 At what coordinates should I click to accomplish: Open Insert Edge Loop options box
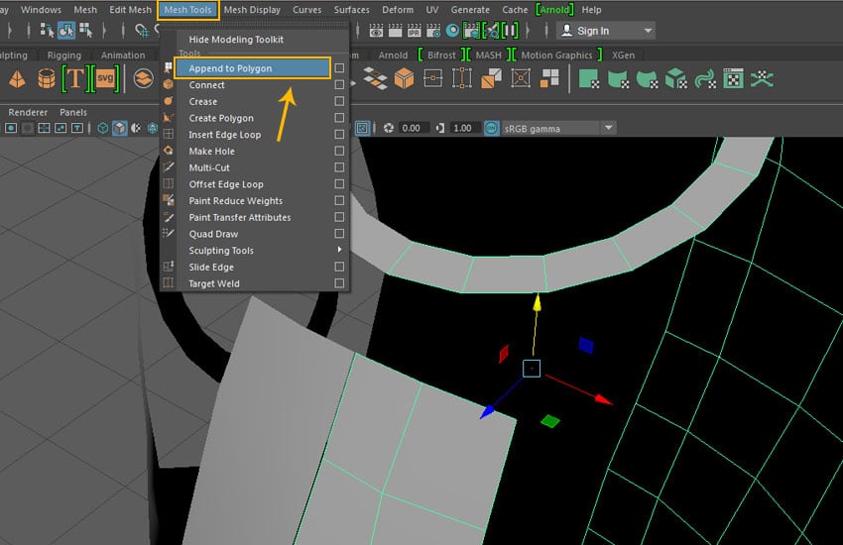click(x=339, y=134)
